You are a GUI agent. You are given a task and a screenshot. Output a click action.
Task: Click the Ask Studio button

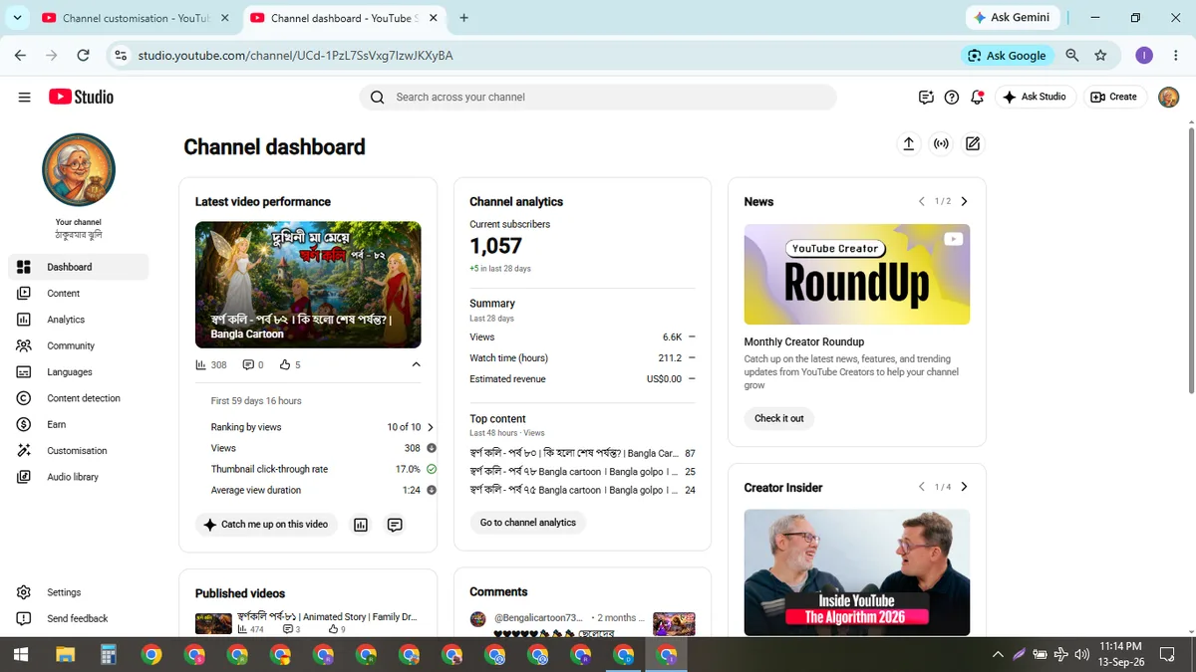[1035, 97]
